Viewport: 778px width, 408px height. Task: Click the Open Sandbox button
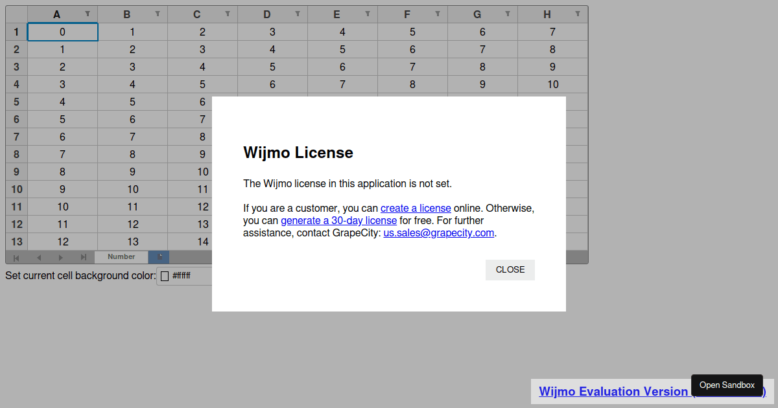coord(727,385)
